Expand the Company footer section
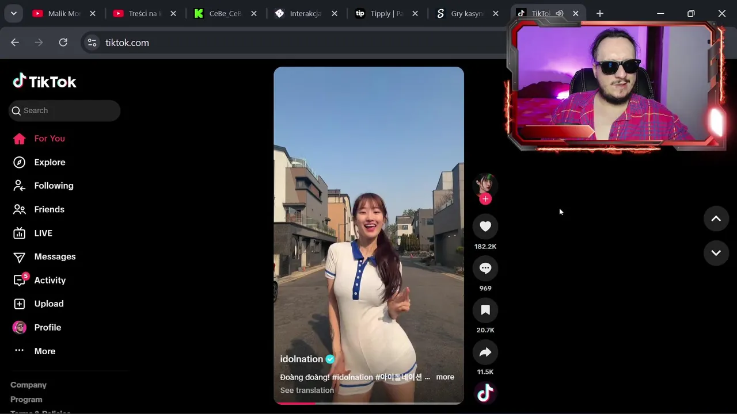The height and width of the screenshot is (414, 737). [28, 385]
